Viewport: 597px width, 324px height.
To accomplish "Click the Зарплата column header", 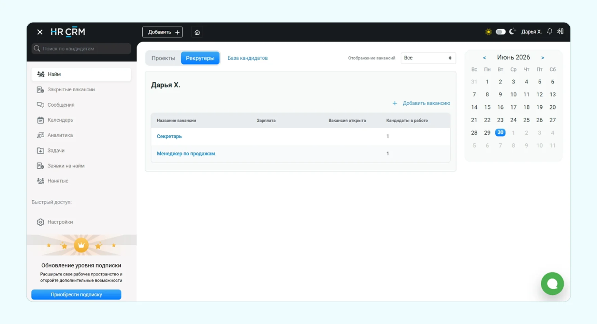I will tap(266, 121).
